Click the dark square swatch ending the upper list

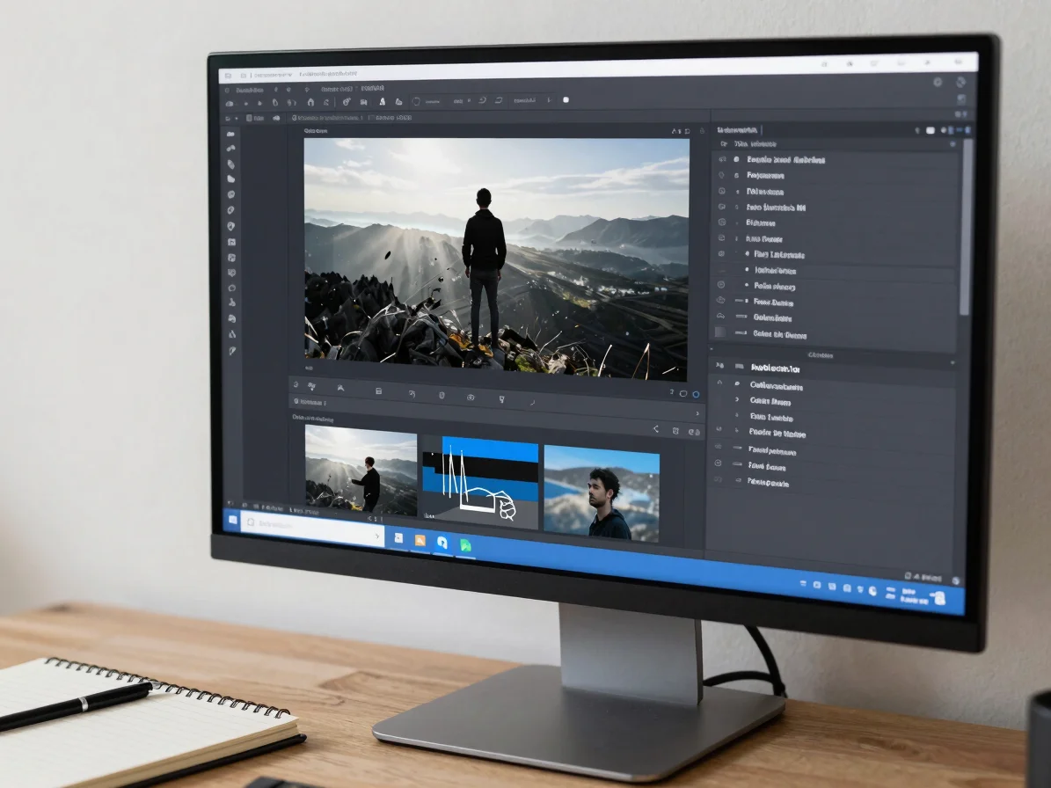720,332
